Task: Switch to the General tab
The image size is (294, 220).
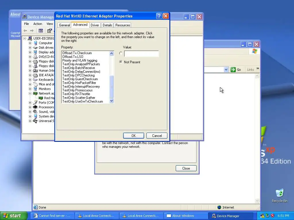Action: pyautogui.click(x=65, y=25)
